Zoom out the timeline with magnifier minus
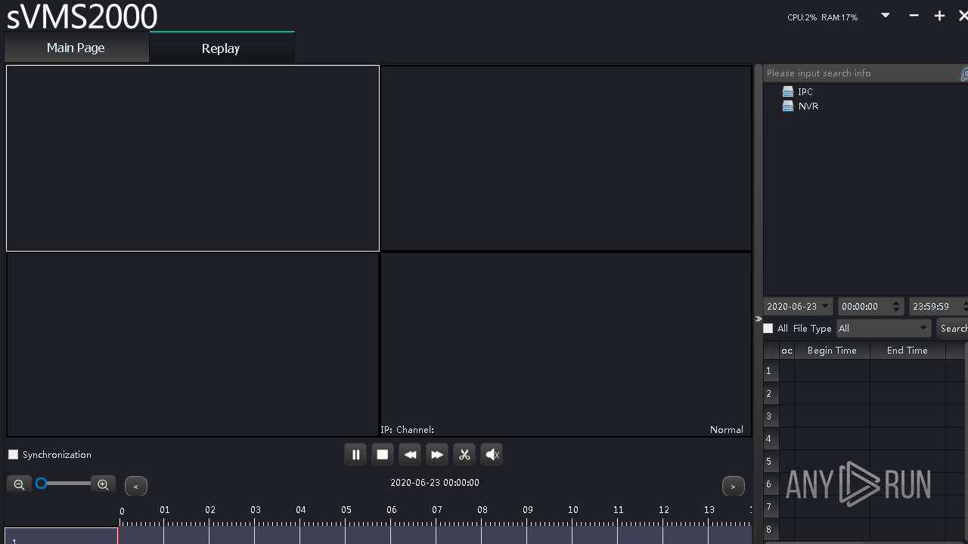 tap(19, 484)
